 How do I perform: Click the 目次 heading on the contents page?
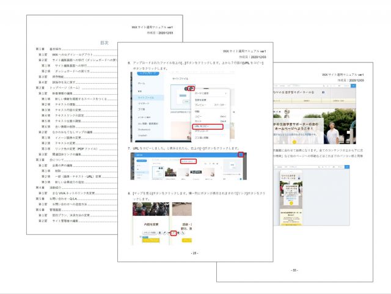(104, 43)
